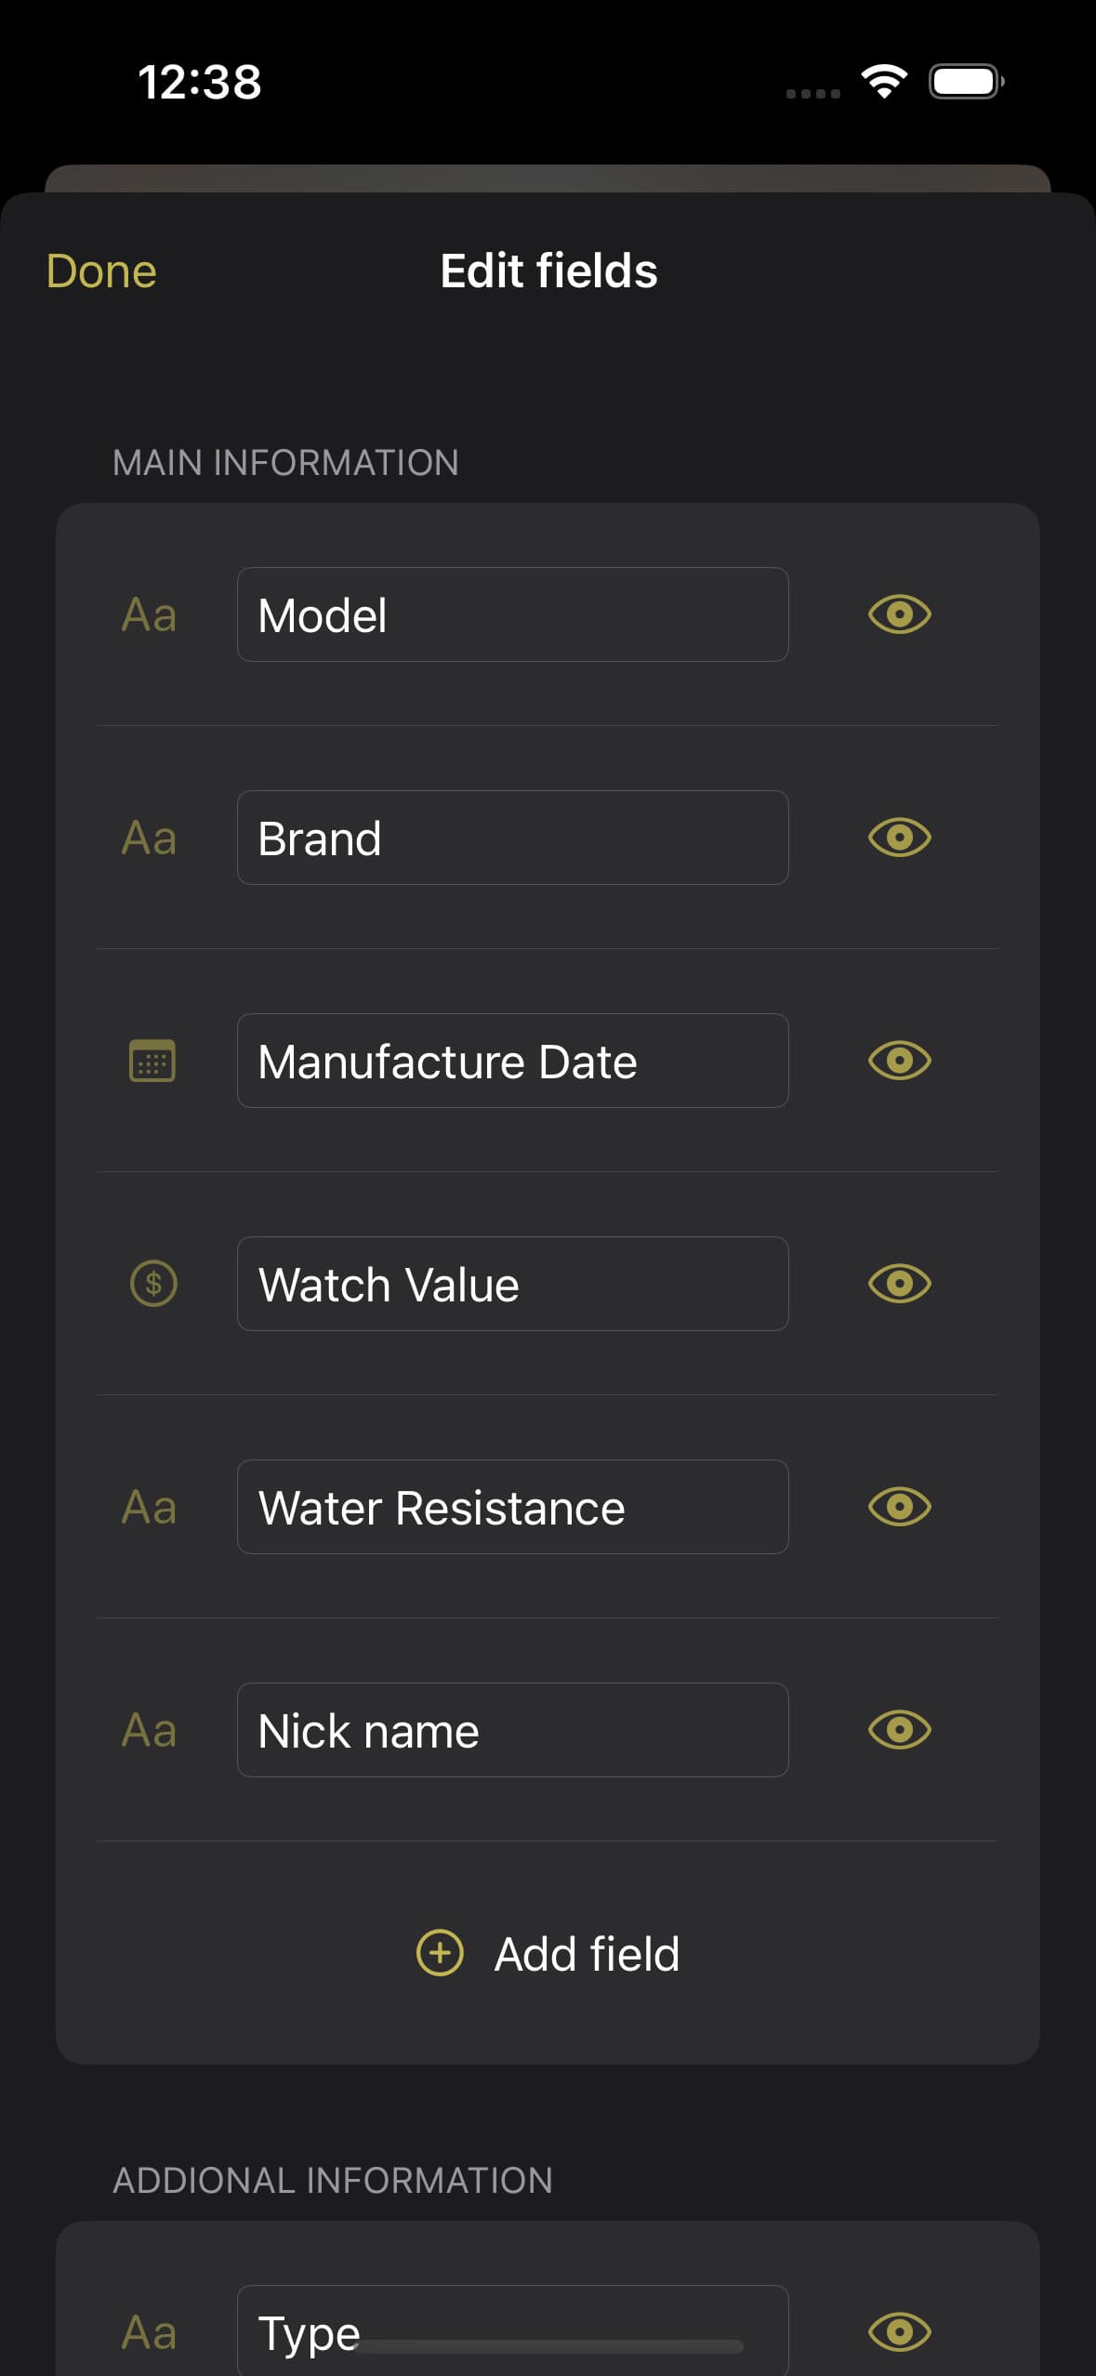1096x2376 pixels.
Task: Tap the text type icon beside Nick name
Action: (149, 1731)
